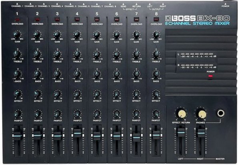Click channel 3 volume fader

[58, 135]
